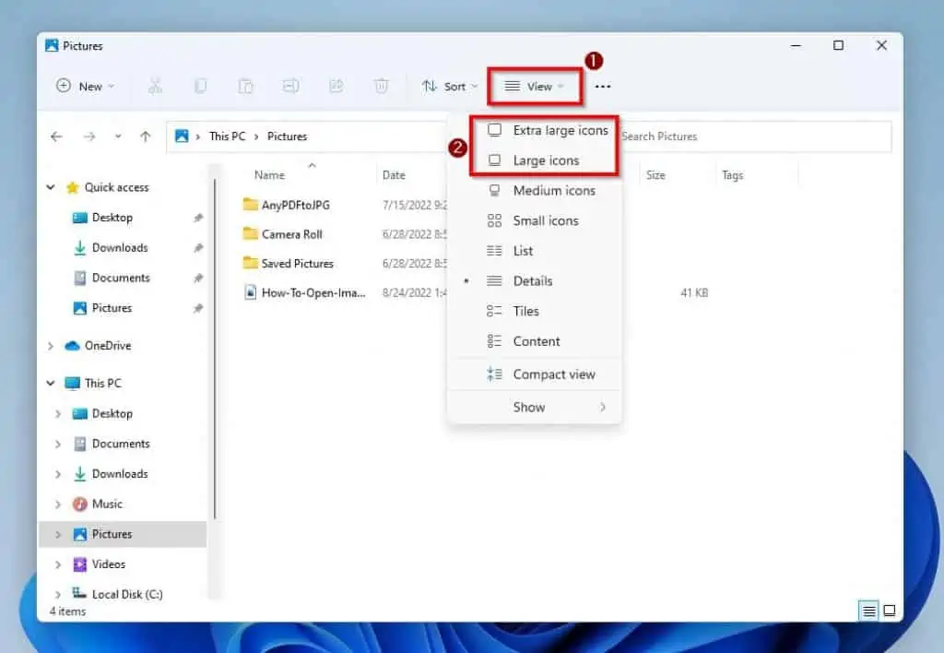944x653 pixels.
Task: Click the Videos icon under This PC
Action: [x=79, y=564]
